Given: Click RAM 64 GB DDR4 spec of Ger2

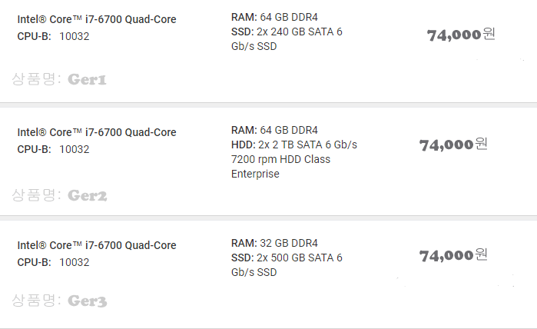Looking at the screenshot, I should [274, 130].
